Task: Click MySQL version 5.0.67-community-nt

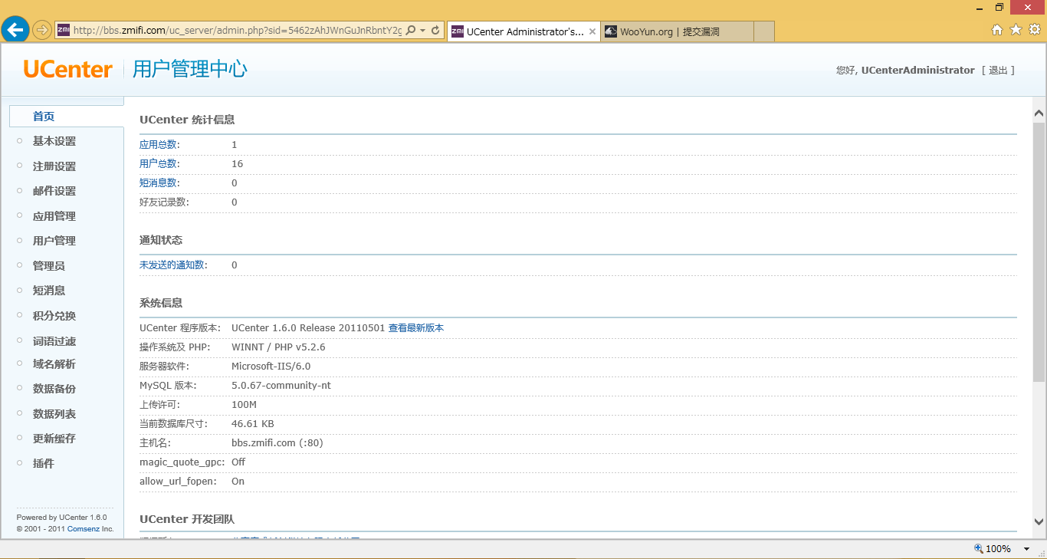Action: pyautogui.click(x=281, y=385)
